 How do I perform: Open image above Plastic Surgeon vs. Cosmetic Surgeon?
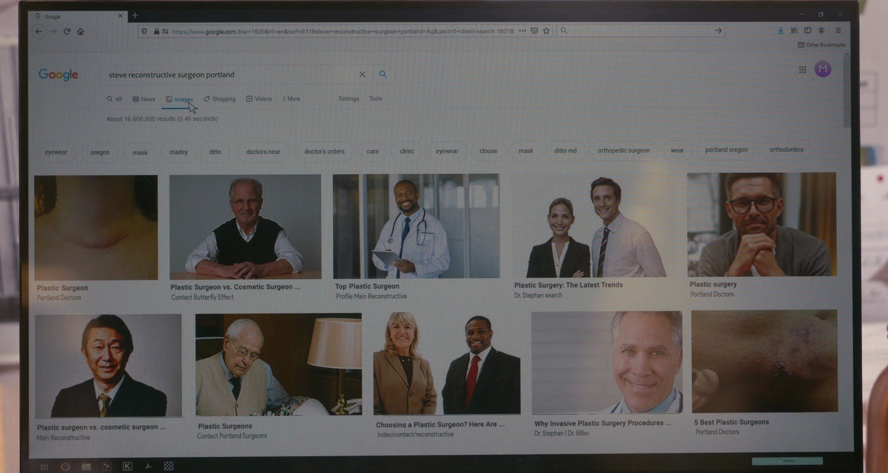click(245, 227)
